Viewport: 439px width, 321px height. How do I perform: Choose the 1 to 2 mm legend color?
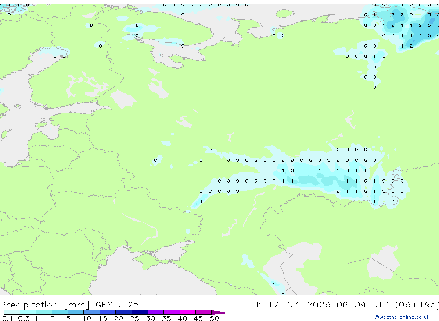coord(44,312)
